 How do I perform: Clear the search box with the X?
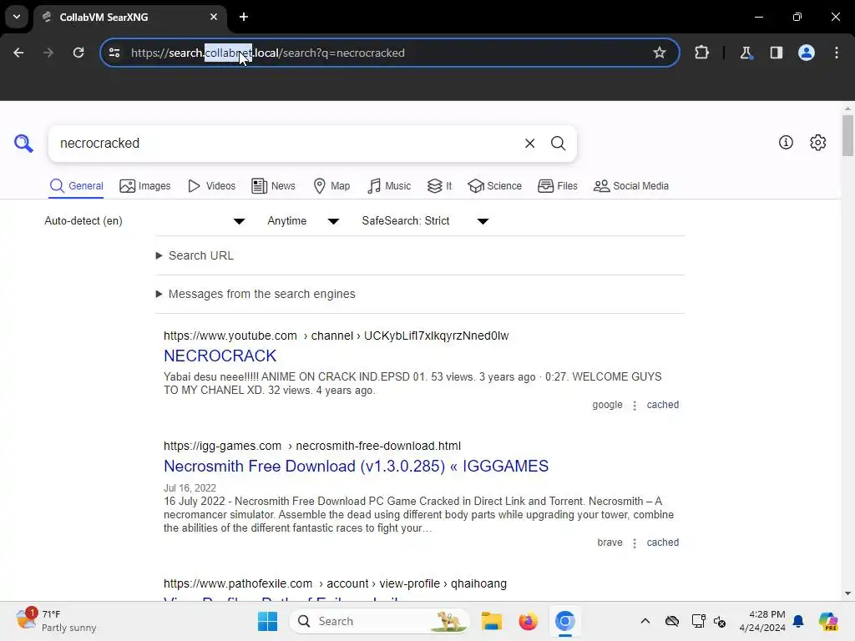[529, 144]
